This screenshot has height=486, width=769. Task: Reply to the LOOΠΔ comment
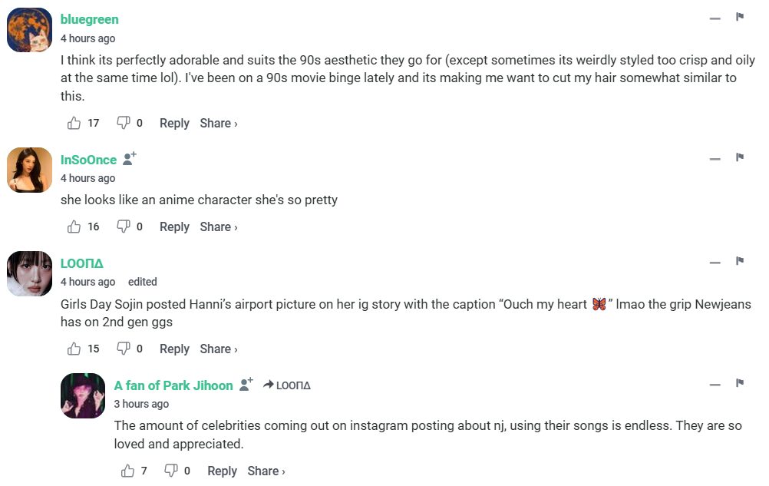coord(174,349)
